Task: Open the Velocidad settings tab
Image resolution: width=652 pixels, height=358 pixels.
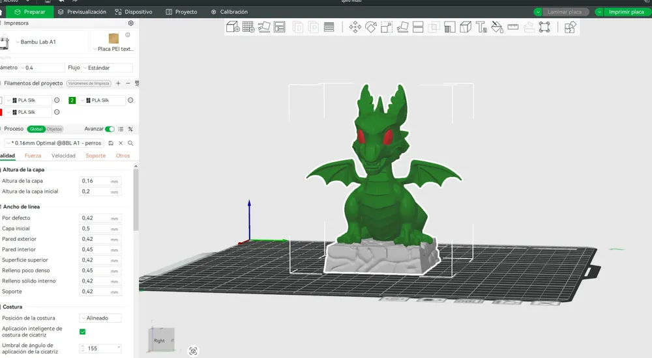Action: point(63,156)
